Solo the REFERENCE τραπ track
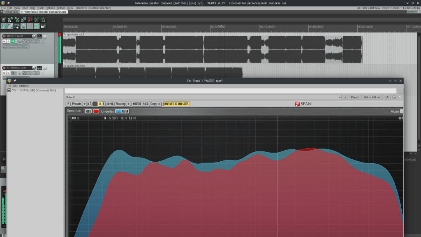 click(8, 73)
